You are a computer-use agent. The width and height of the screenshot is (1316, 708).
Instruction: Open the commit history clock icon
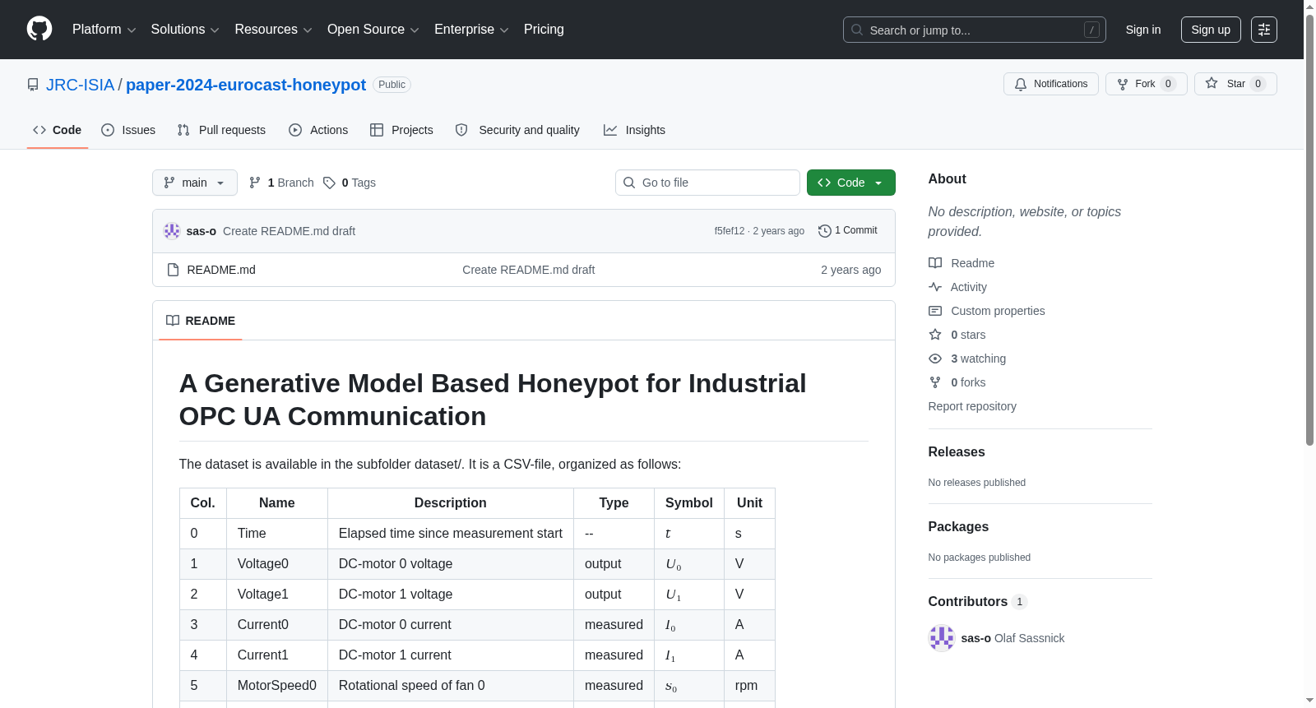coord(824,231)
